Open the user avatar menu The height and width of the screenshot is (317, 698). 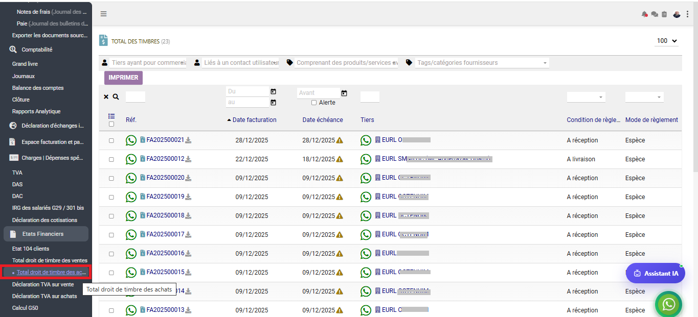click(x=677, y=14)
